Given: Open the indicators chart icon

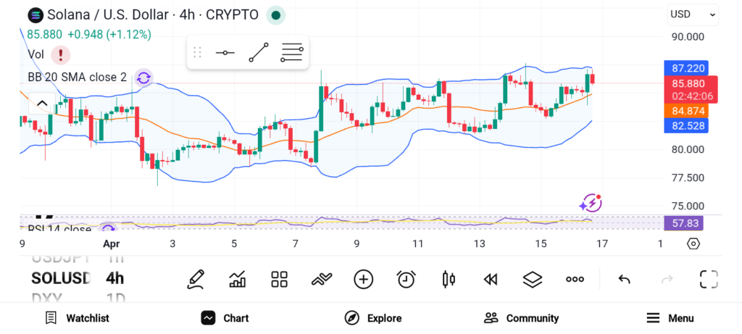Looking at the screenshot, I should coord(237,279).
